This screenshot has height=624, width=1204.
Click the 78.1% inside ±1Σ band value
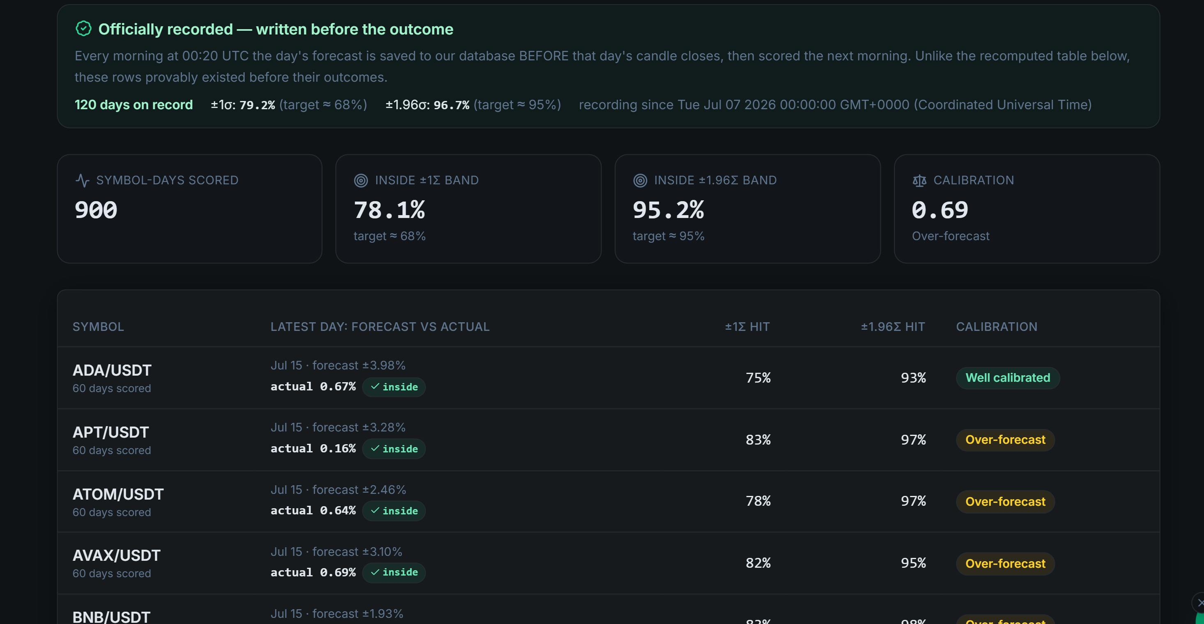pos(389,210)
